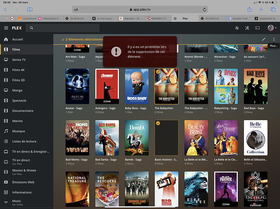Viewport: 280px width, 209px height.
Task: Open National Treasure collection poster
Action: [78, 189]
